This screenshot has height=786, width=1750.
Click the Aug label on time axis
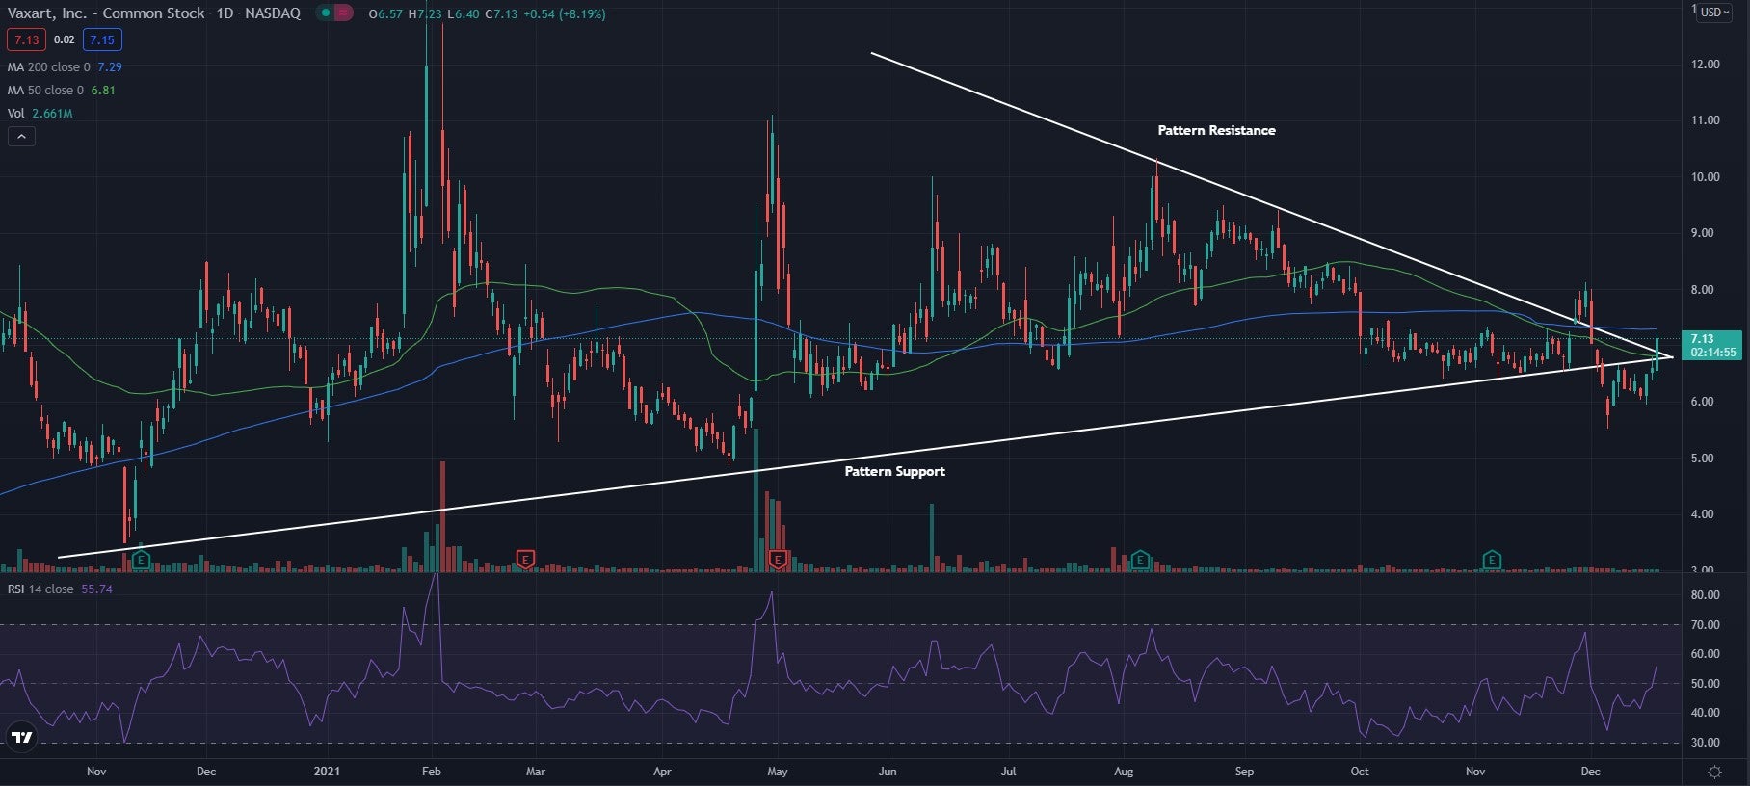[1123, 772]
